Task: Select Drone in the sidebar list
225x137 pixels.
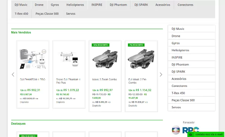Action: (192, 36)
